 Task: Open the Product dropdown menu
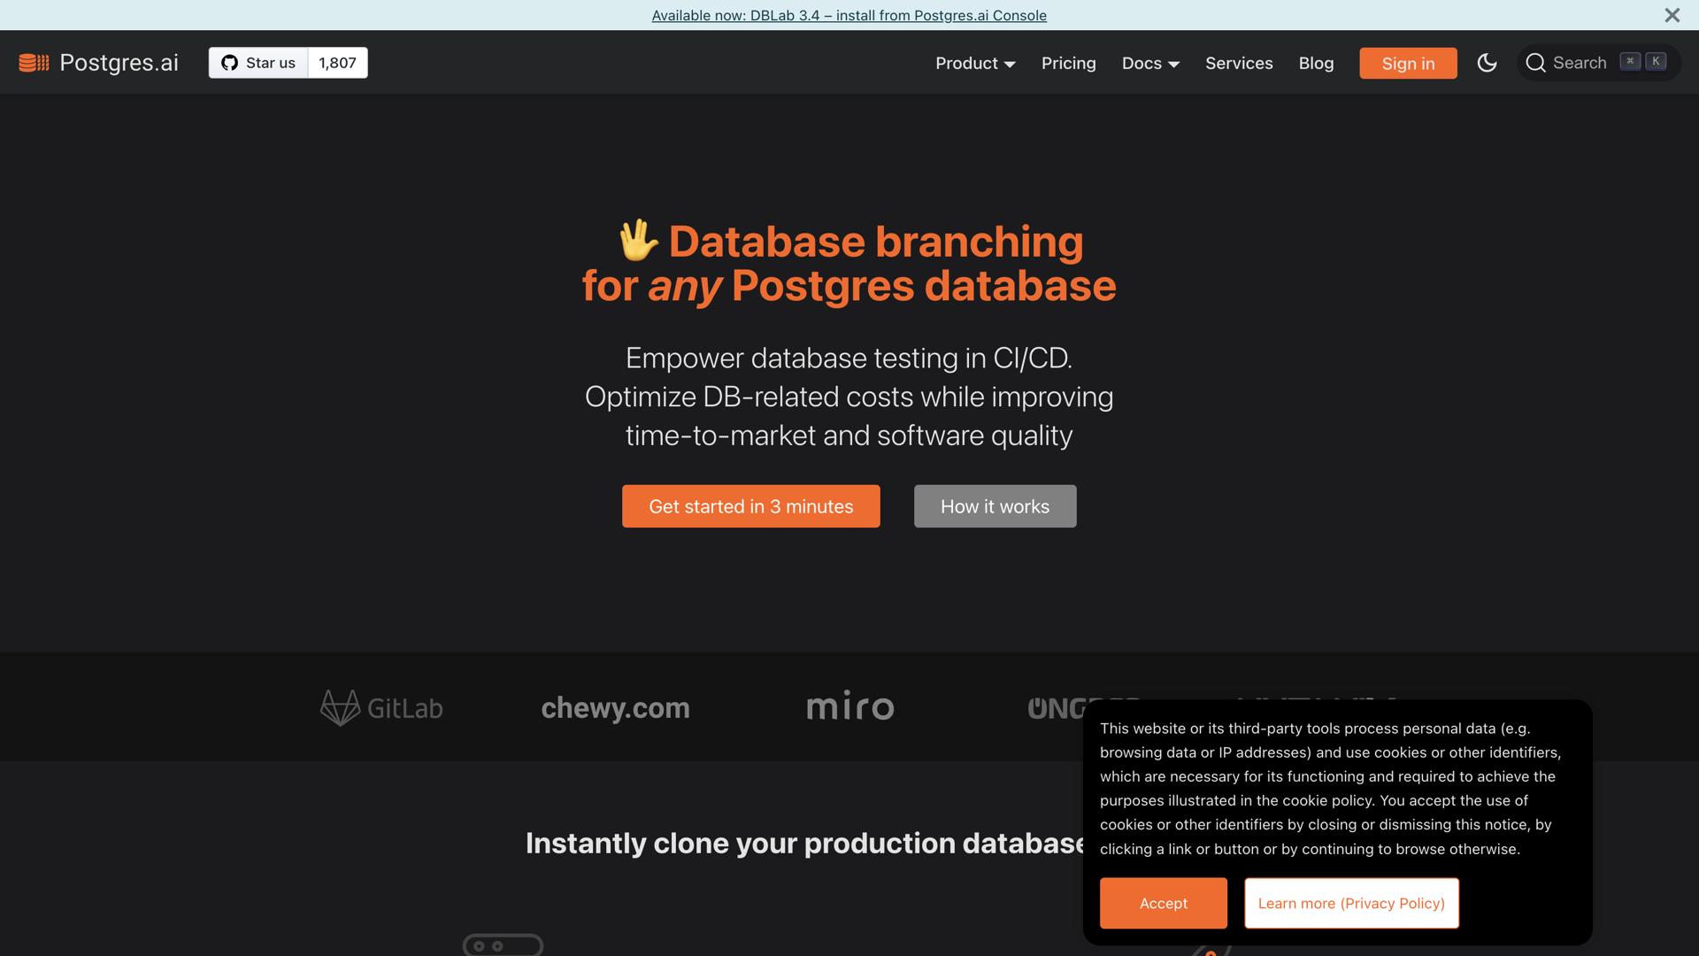[974, 63]
